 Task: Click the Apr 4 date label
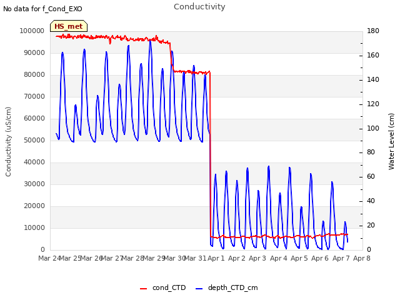(x=279, y=258)
